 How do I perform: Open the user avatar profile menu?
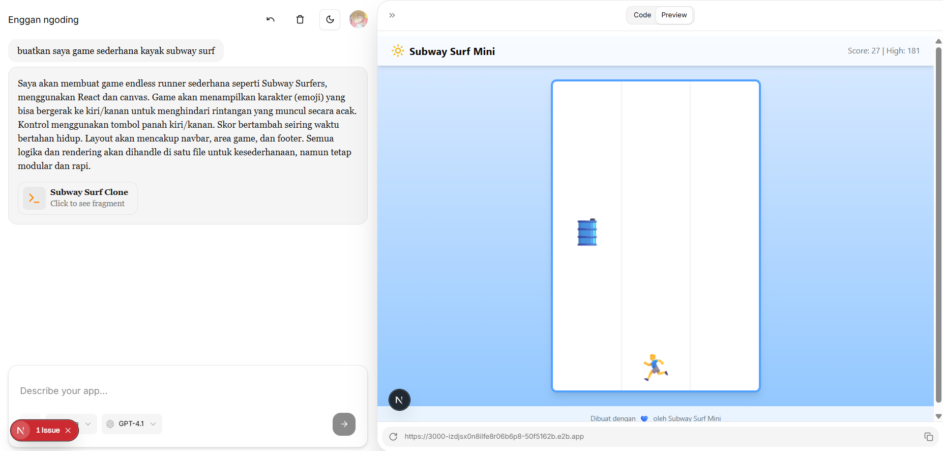point(359,19)
